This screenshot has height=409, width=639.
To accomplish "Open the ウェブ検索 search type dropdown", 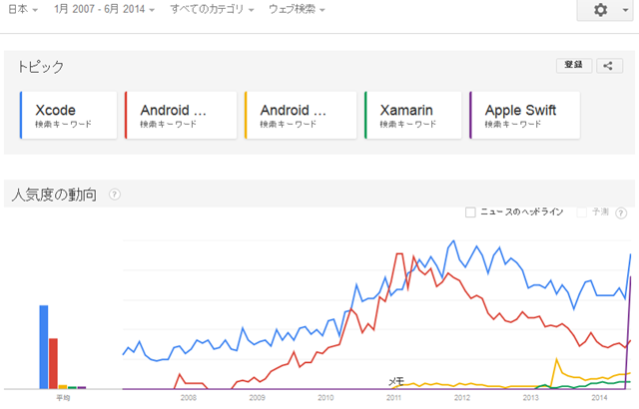I will (x=297, y=9).
